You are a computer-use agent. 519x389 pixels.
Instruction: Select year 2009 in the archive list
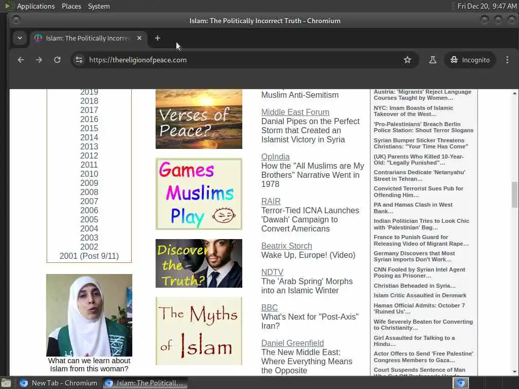pos(89,183)
